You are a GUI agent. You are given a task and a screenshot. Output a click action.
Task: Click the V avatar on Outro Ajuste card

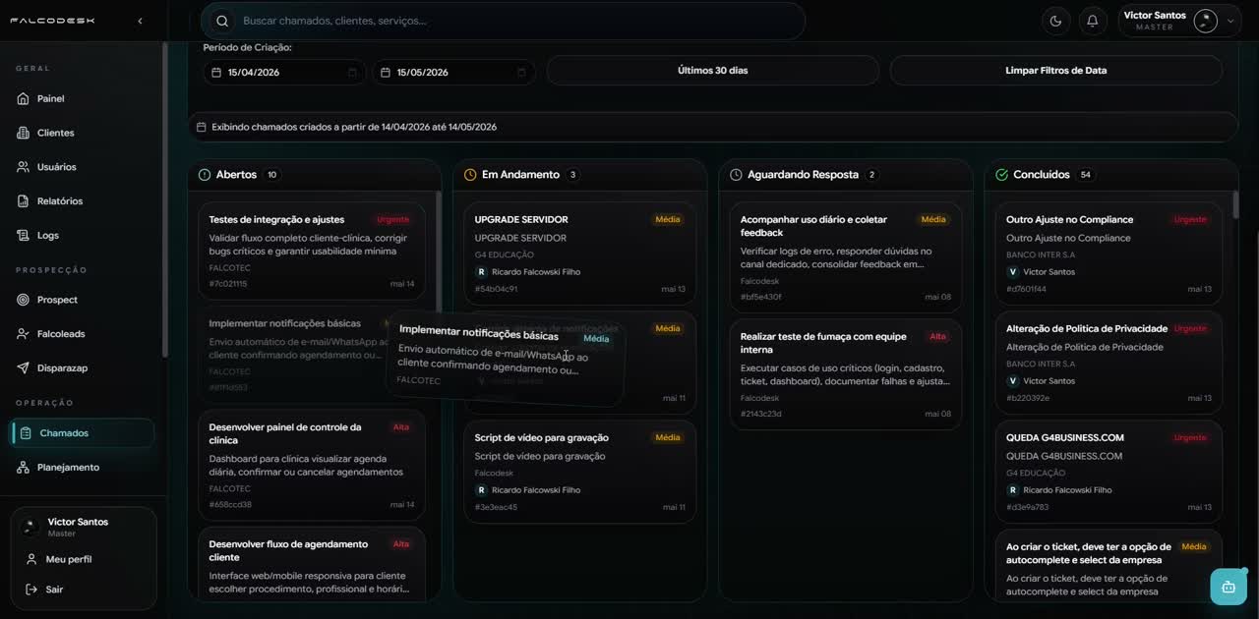pos(1012,272)
